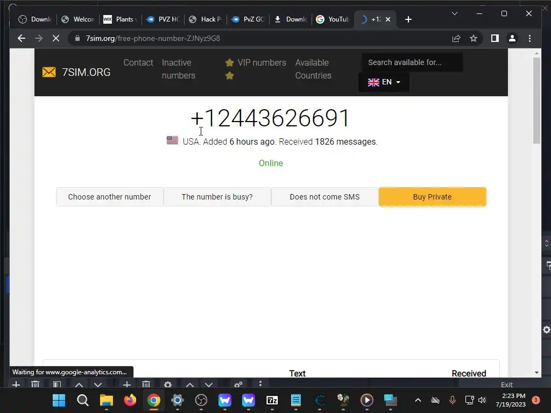Click the microphone icon in system tray
This screenshot has height=413, width=551.
coord(453,400)
